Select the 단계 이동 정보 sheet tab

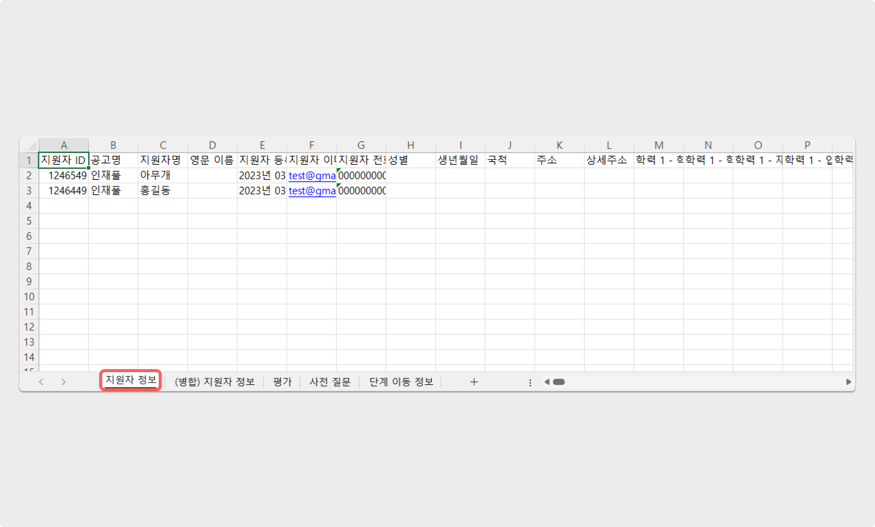[401, 382]
